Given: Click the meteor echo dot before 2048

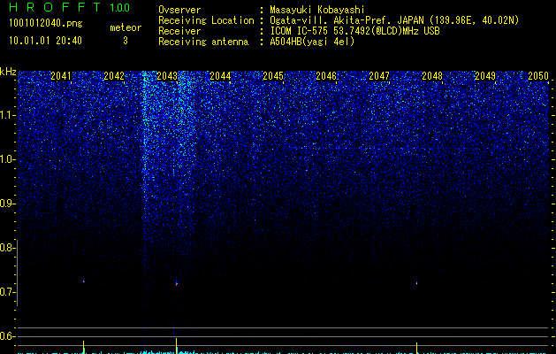Looking at the screenshot, I should [416, 282].
